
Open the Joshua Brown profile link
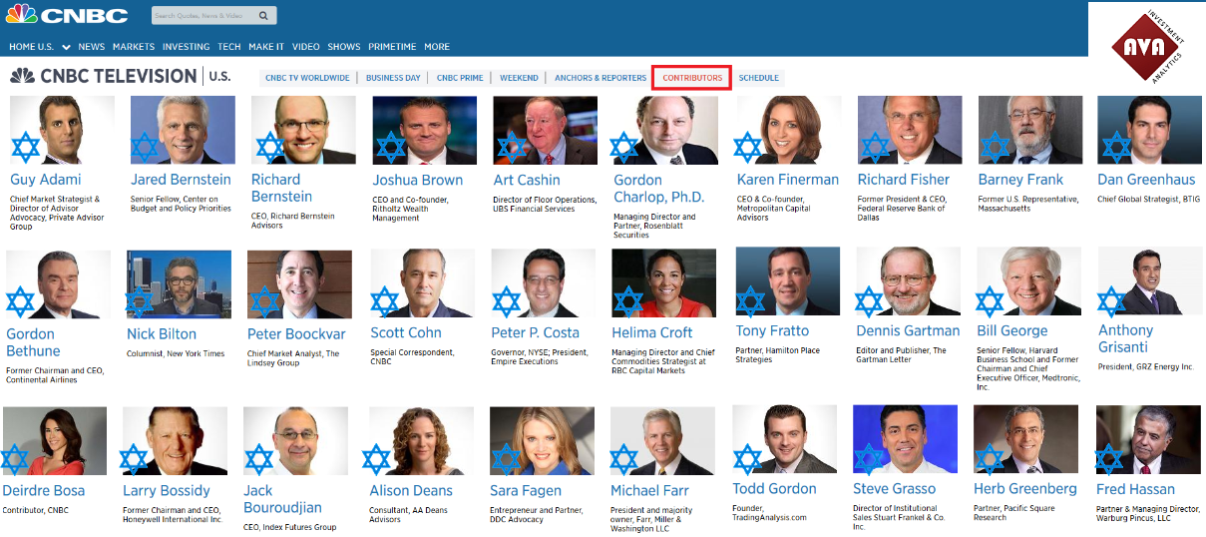418,180
